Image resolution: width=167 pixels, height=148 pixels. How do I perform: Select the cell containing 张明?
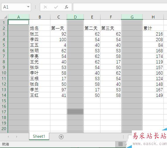click(x=40, y=51)
